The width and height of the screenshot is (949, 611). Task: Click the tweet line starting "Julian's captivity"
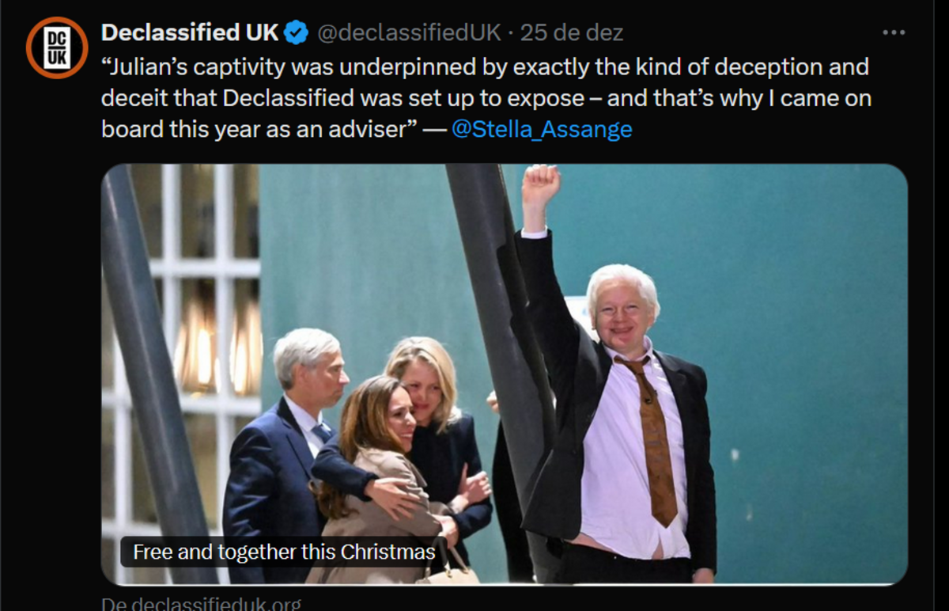485,66
